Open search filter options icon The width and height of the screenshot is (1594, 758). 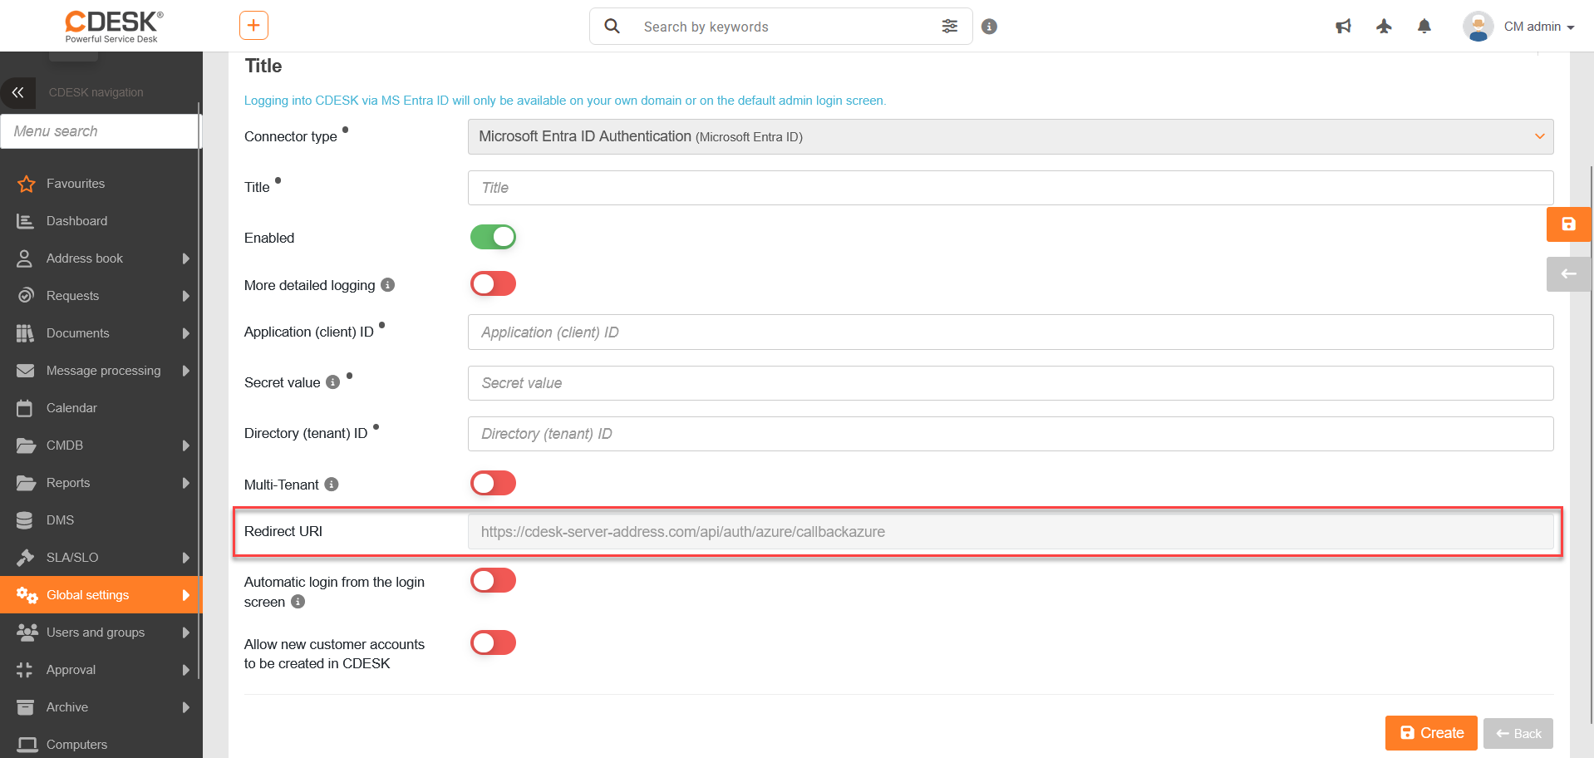(x=950, y=27)
